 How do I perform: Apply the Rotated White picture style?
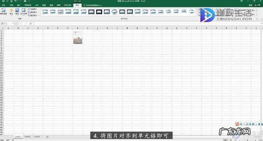[168, 12]
